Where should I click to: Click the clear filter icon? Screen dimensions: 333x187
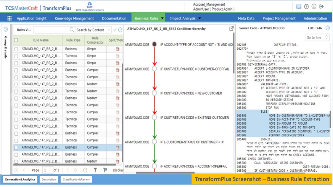pos(105,170)
